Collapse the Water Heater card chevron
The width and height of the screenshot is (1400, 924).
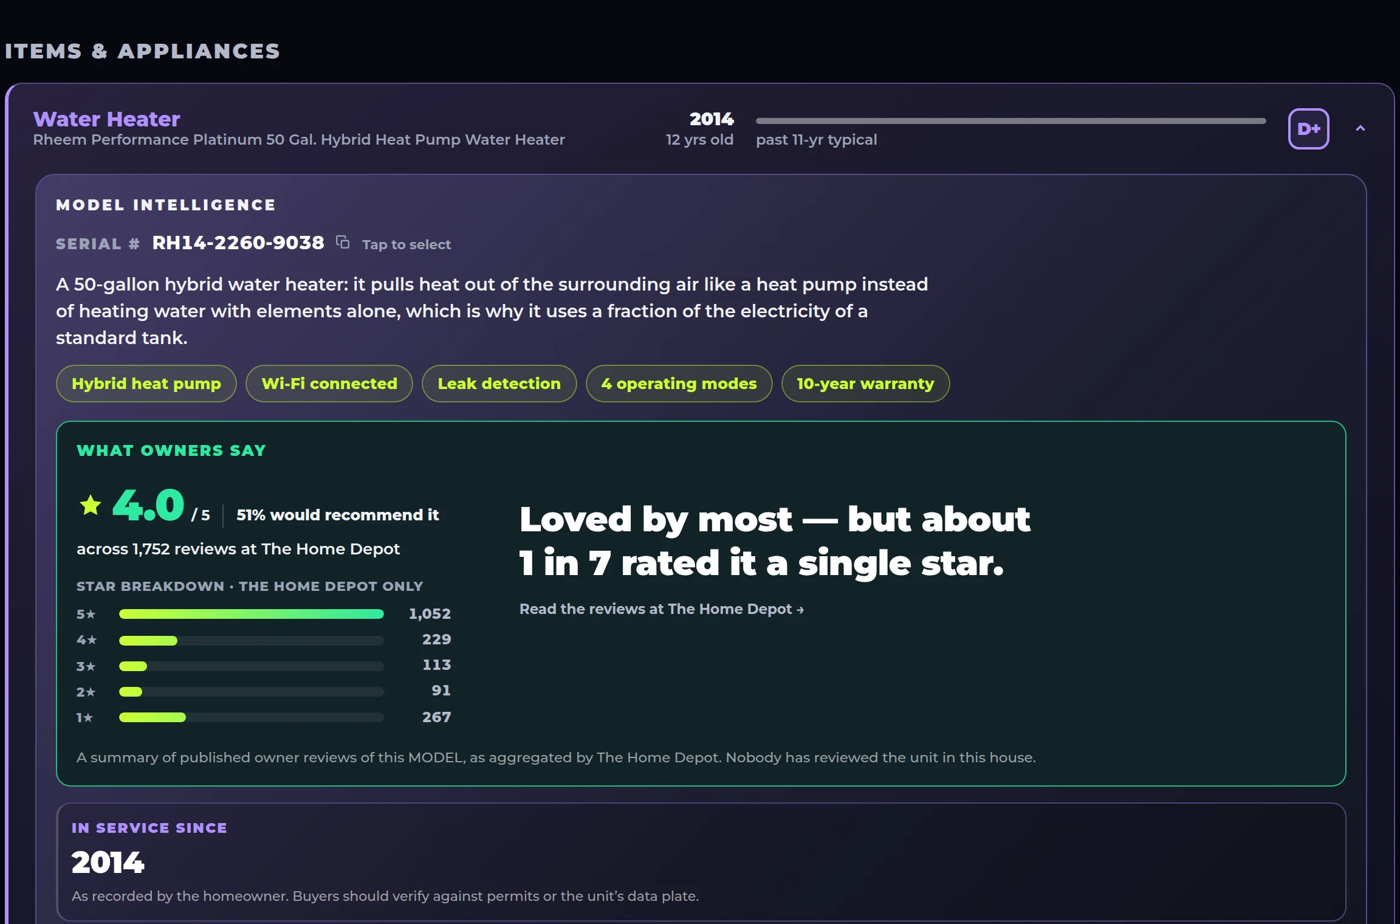[1361, 128]
